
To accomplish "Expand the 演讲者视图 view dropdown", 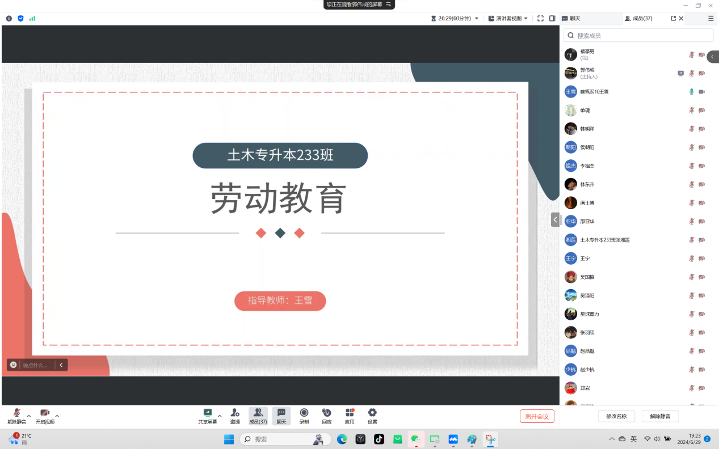I will (525, 18).
